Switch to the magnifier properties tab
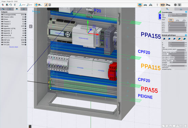 coord(167,9)
